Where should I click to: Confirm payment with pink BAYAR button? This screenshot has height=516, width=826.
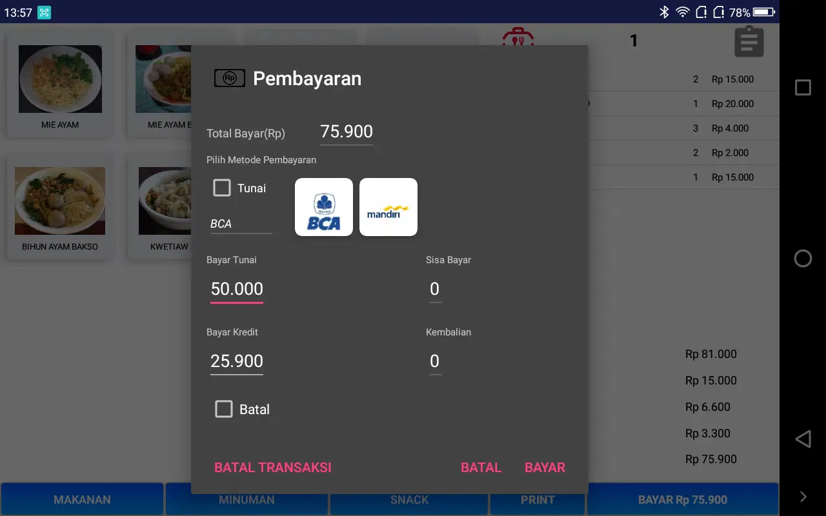545,468
